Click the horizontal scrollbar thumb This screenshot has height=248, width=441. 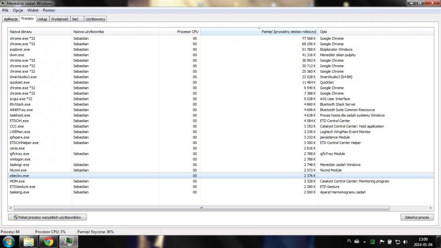(x=201, y=208)
